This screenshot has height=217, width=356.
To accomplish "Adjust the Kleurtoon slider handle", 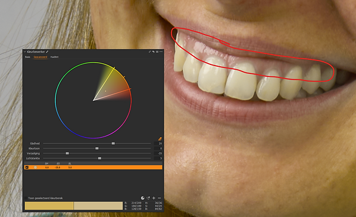I will coord(97,148).
